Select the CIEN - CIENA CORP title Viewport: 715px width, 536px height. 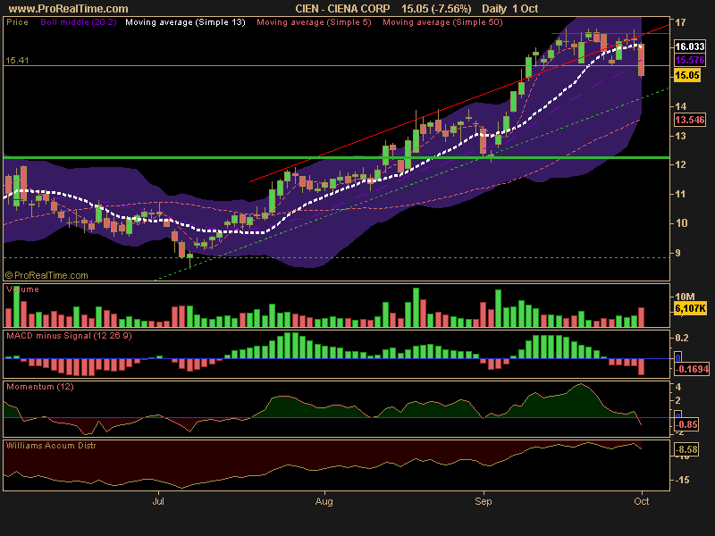click(x=342, y=9)
